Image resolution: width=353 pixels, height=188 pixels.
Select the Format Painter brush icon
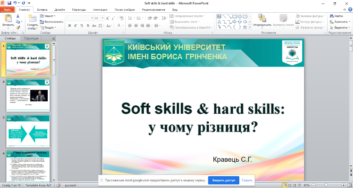point(18,27)
